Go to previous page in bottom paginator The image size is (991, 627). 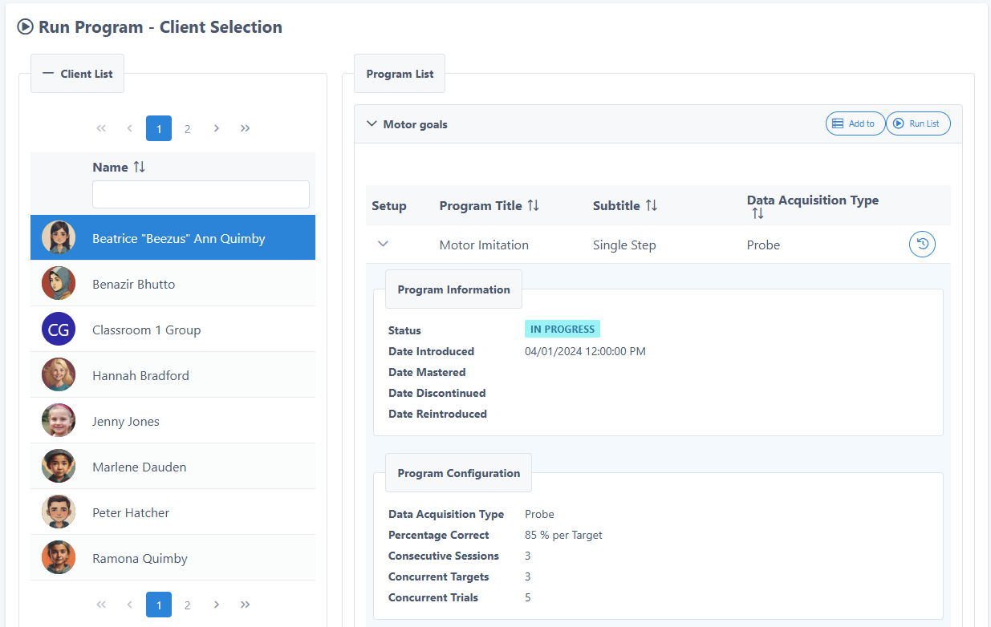(130, 605)
